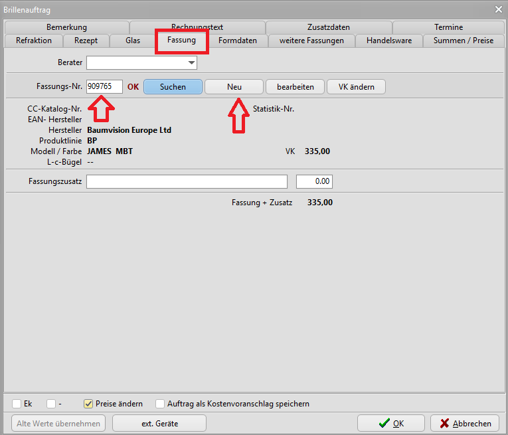Open the Rezept tab
Screen dimensions: 508x435
(86, 41)
